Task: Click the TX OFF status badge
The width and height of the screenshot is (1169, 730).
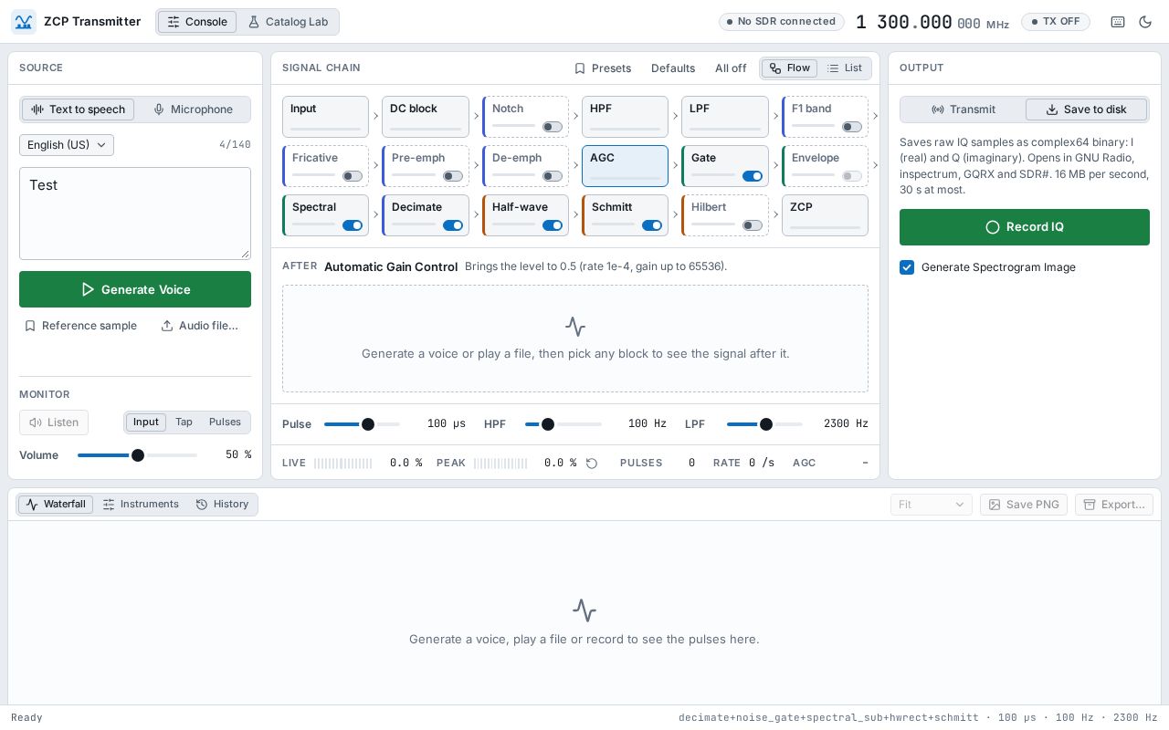Action: click(x=1056, y=22)
